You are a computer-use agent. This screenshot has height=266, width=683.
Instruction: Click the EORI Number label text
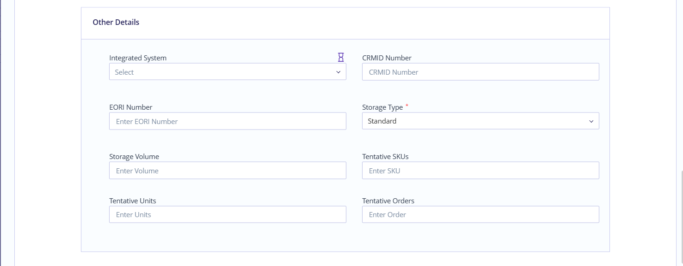130,107
